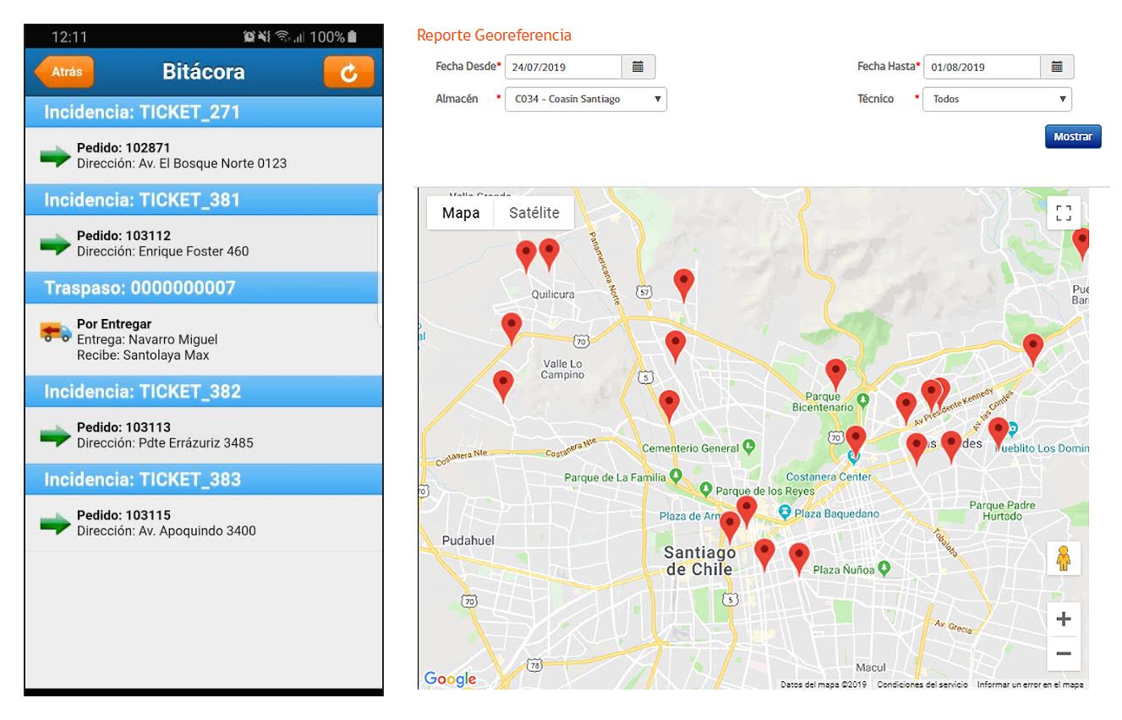Click the Fecha Desde date field
Image resolution: width=1122 pixels, height=720 pixels.
coord(563,67)
